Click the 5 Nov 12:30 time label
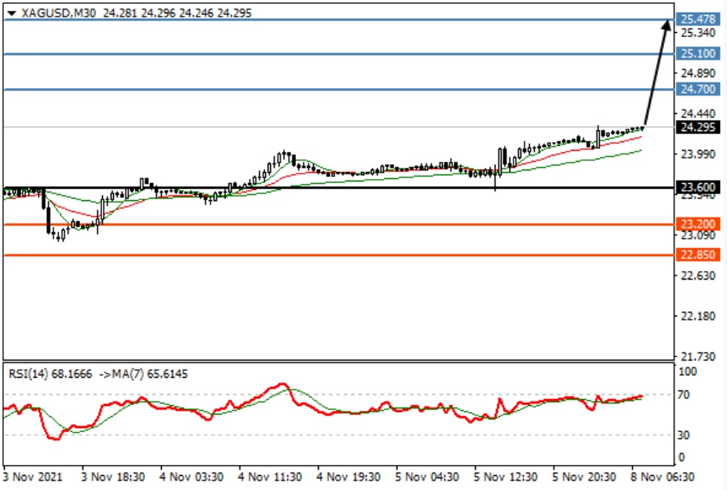 point(506,477)
